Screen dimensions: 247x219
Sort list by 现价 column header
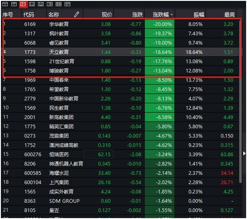tap(107, 15)
